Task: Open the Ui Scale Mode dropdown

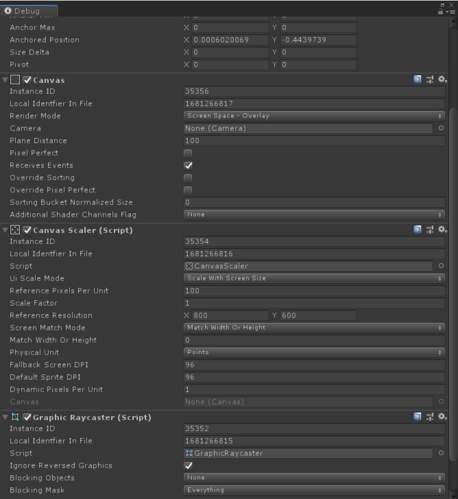Action: tap(314, 278)
